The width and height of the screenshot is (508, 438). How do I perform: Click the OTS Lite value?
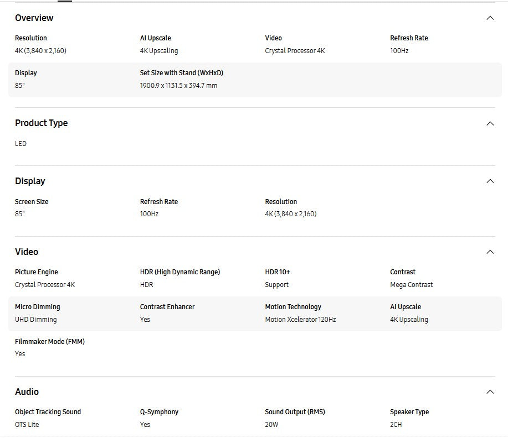(27, 425)
